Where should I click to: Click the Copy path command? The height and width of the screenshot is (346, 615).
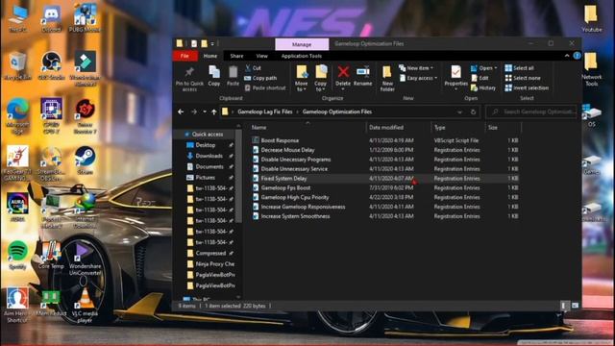point(260,78)
